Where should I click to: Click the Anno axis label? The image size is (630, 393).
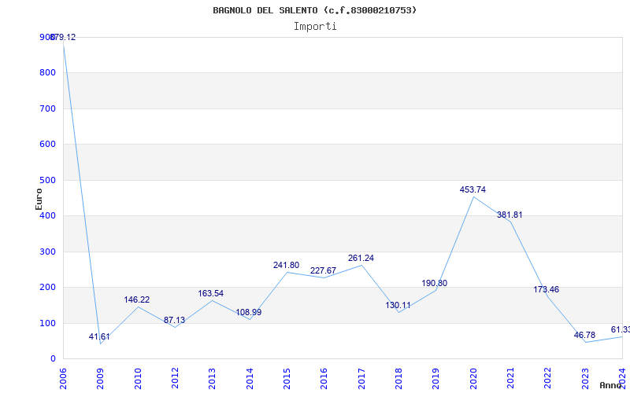pos(610,385)
